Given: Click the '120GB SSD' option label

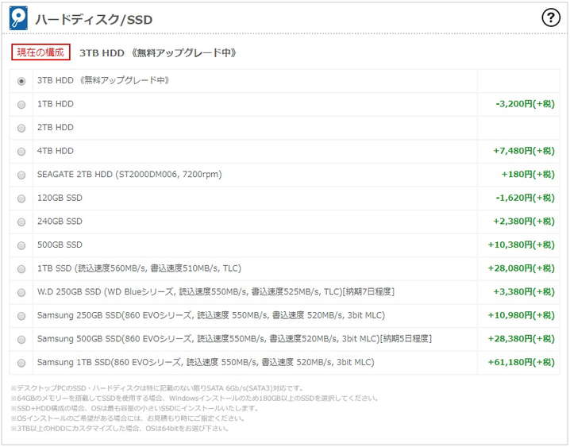Looking at the screenshot, I should click(60, 198).
